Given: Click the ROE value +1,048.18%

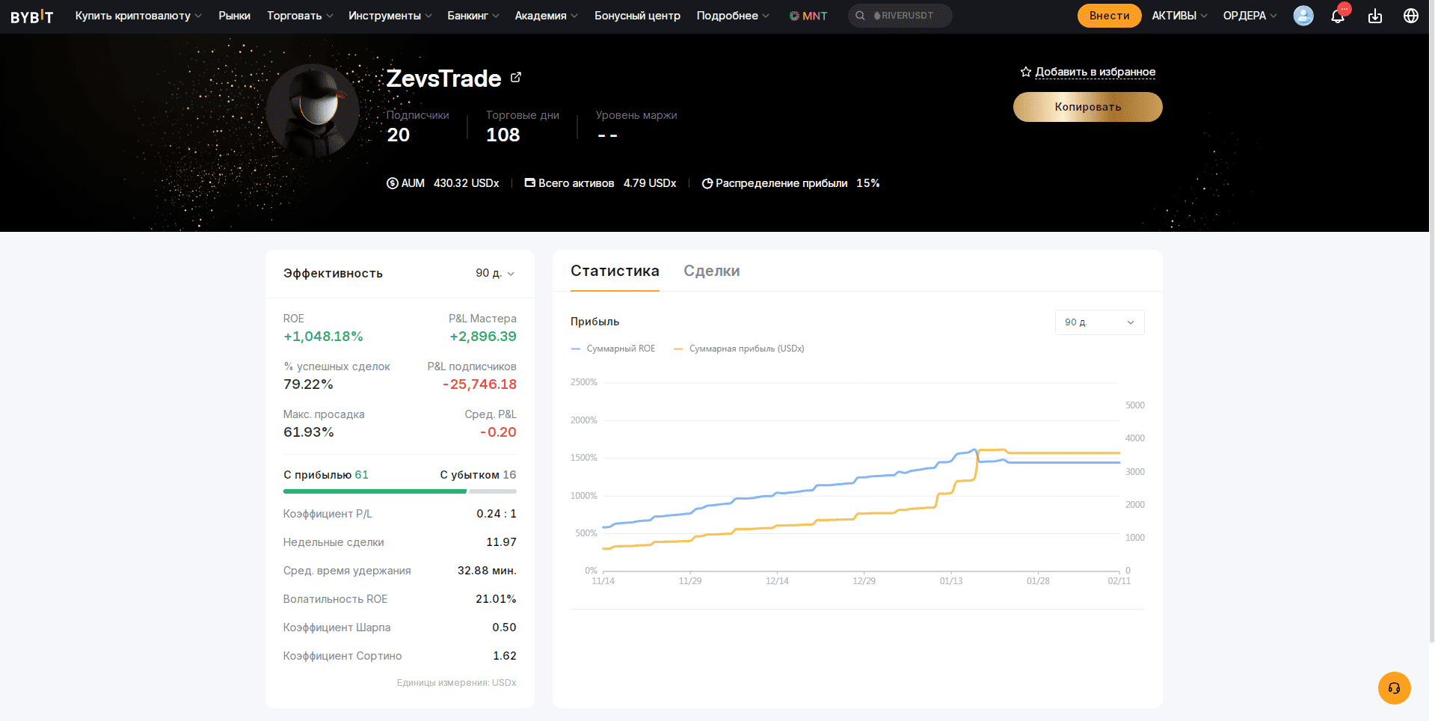Looking at the screenshot, I should [x=323, y=337].
